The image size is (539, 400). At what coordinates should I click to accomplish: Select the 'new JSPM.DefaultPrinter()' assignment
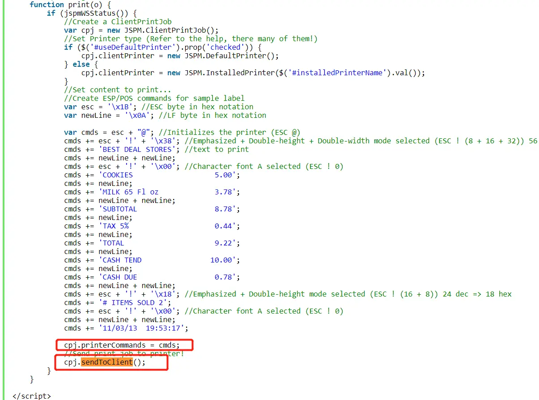pos(180,56)
